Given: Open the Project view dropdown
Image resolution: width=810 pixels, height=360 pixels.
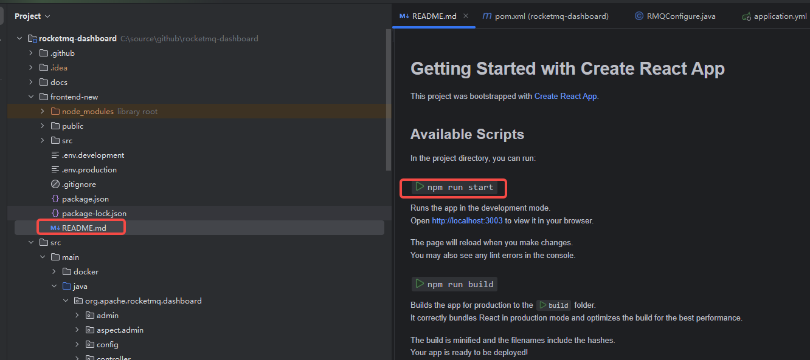Looking at the screenshot, I should 33,16.
